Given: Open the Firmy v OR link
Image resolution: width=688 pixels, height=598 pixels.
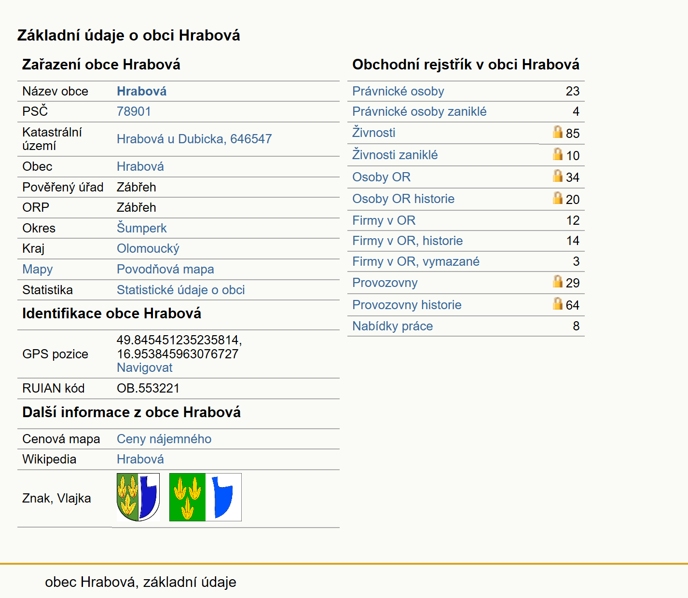Looking at the screenshot, I should (384, 220).
